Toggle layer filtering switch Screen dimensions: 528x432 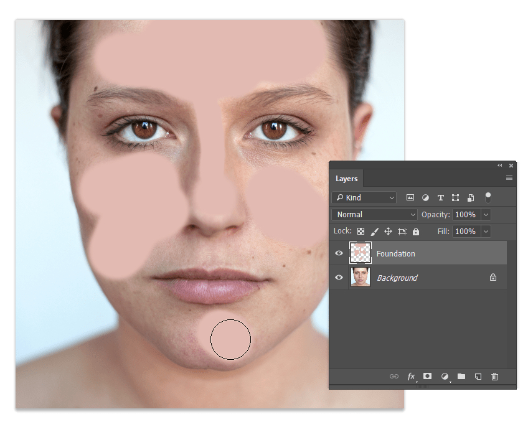pos(488,197)
